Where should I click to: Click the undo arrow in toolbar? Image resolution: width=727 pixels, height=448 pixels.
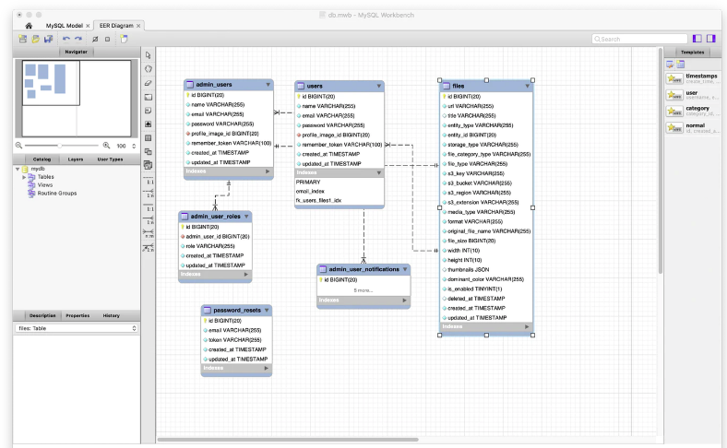click(x=66, y=40)
